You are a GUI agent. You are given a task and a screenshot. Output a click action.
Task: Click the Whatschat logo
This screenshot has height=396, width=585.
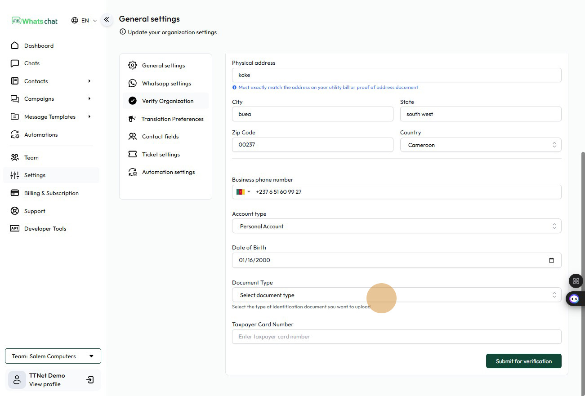(35, 21)
